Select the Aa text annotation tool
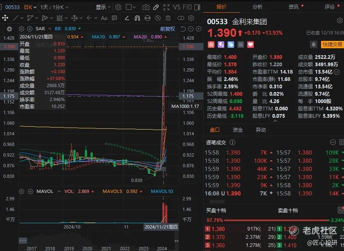The width and height of the screenshot is (344, 251). [x=104, y=18]
